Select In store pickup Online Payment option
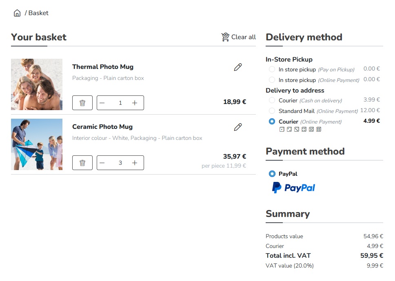 tap(272, 80)
